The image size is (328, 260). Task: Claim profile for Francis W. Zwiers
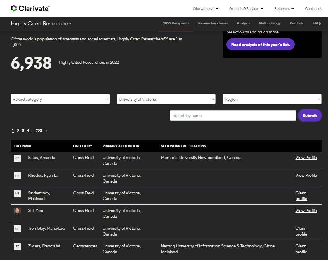tap(301, 249)
